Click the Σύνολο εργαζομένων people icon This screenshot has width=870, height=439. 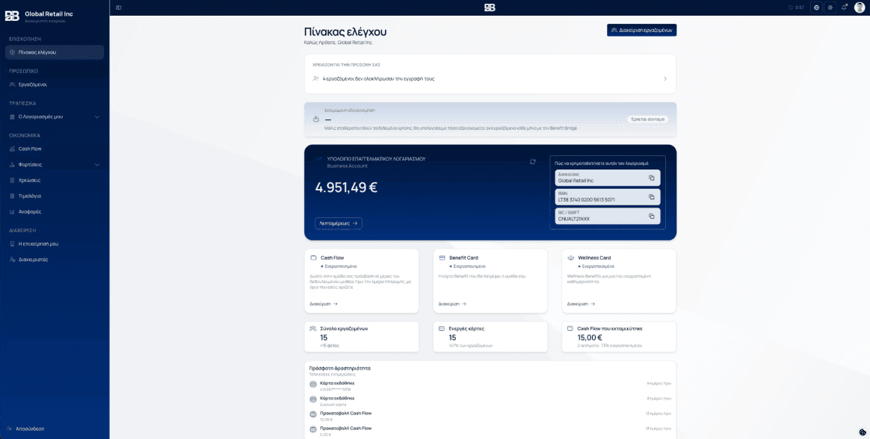click(313, 329)
